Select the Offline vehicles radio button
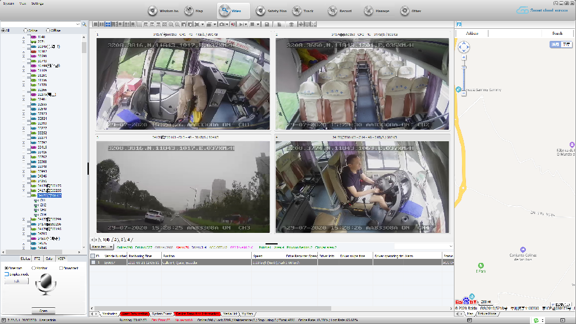The height and width of the screenshot is (324, 576). 48,31
